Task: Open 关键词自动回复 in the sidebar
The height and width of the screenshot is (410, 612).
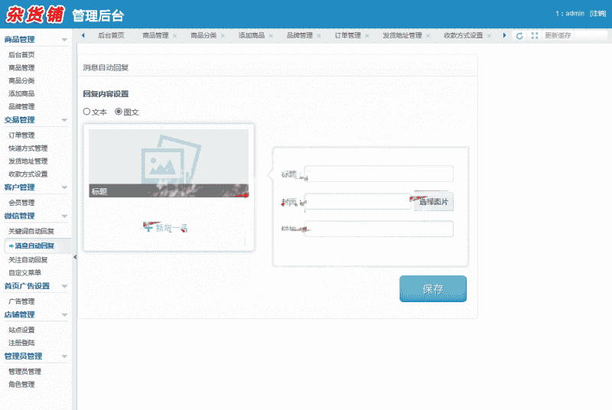Action: tap(31, 231)
